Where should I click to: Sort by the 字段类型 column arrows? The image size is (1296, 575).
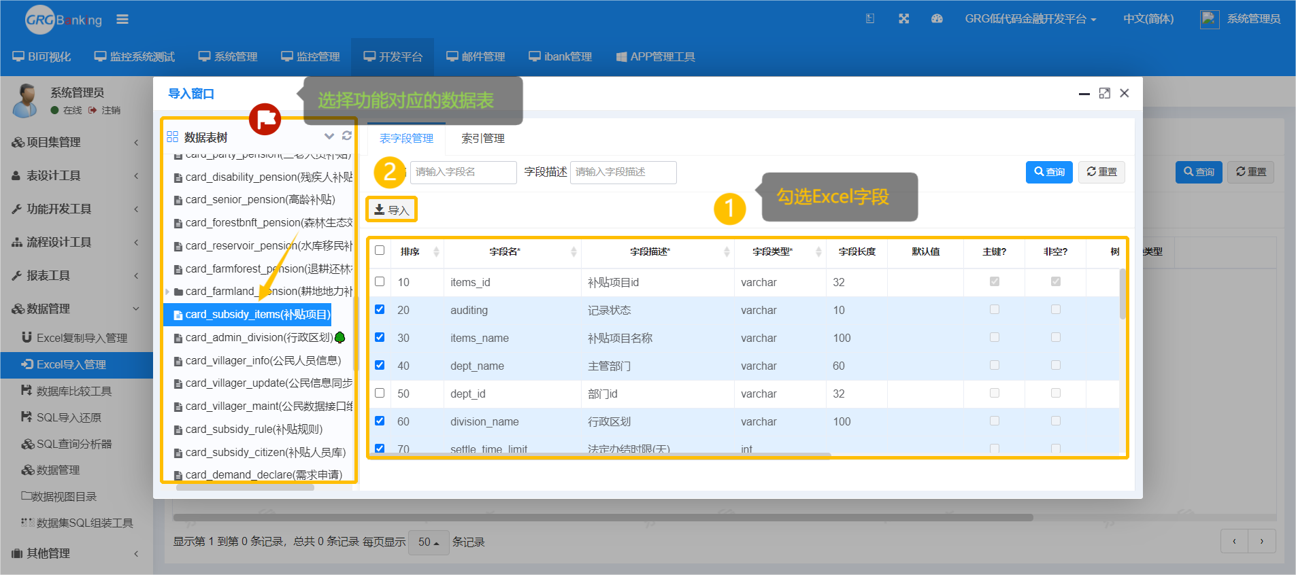tap(818, 252)
